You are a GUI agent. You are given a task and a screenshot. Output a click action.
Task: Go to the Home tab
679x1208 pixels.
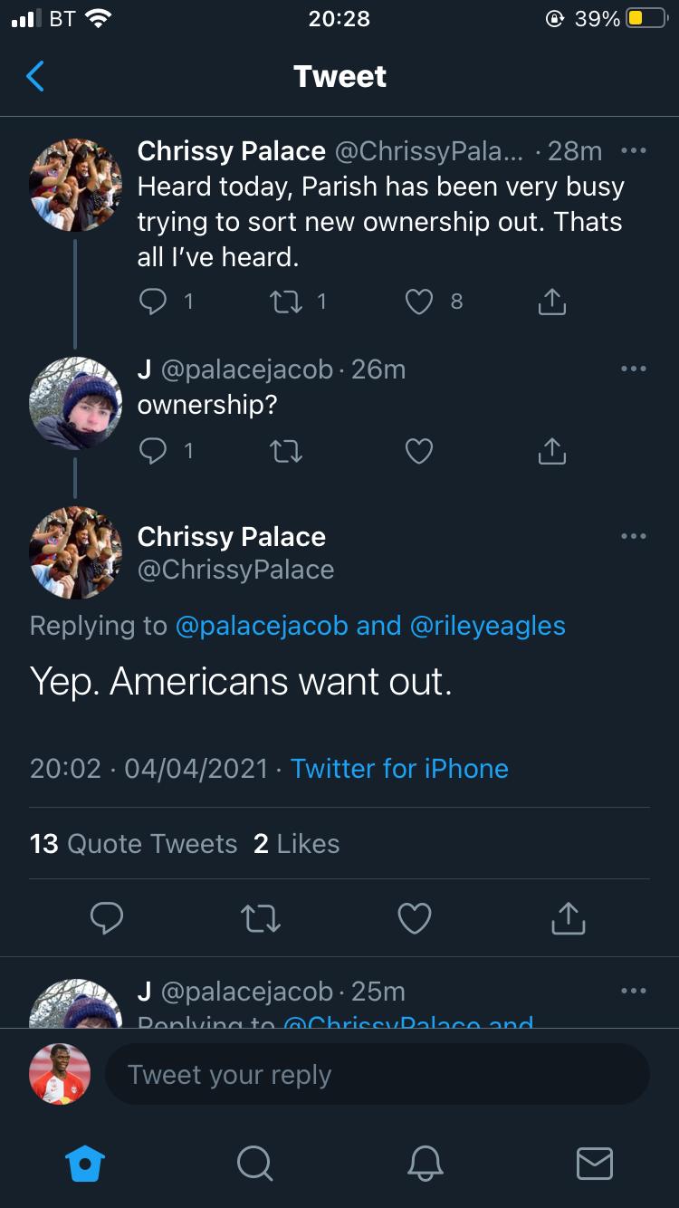click(x=87, y=1163)
